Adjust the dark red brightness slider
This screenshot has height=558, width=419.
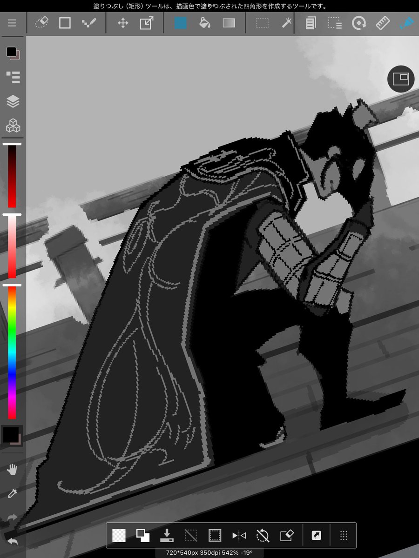point(12,176)
